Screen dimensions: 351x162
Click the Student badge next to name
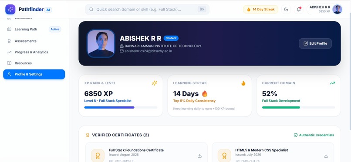tap(171, 38)
